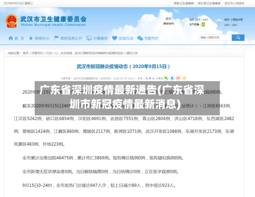The width and height of the screenshot is (255, 197).
Task: Click the 武汉市卫生健康委员会 site title
Action: coord(54,19)
